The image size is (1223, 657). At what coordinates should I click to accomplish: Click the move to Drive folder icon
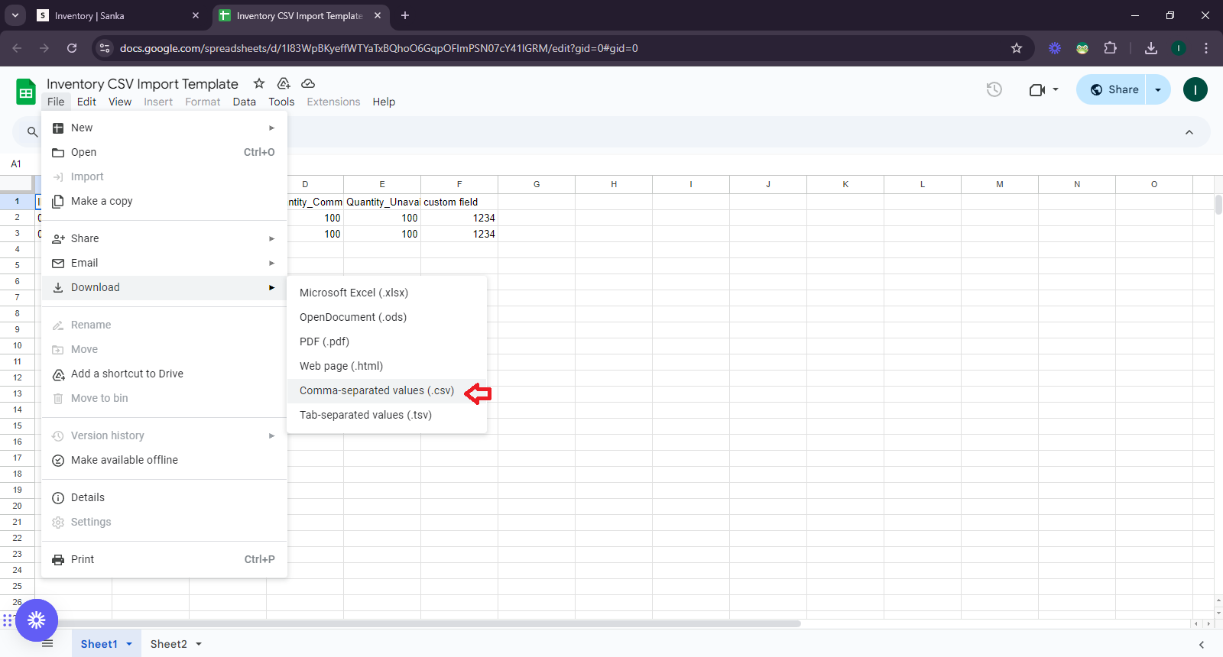point(284,83)
